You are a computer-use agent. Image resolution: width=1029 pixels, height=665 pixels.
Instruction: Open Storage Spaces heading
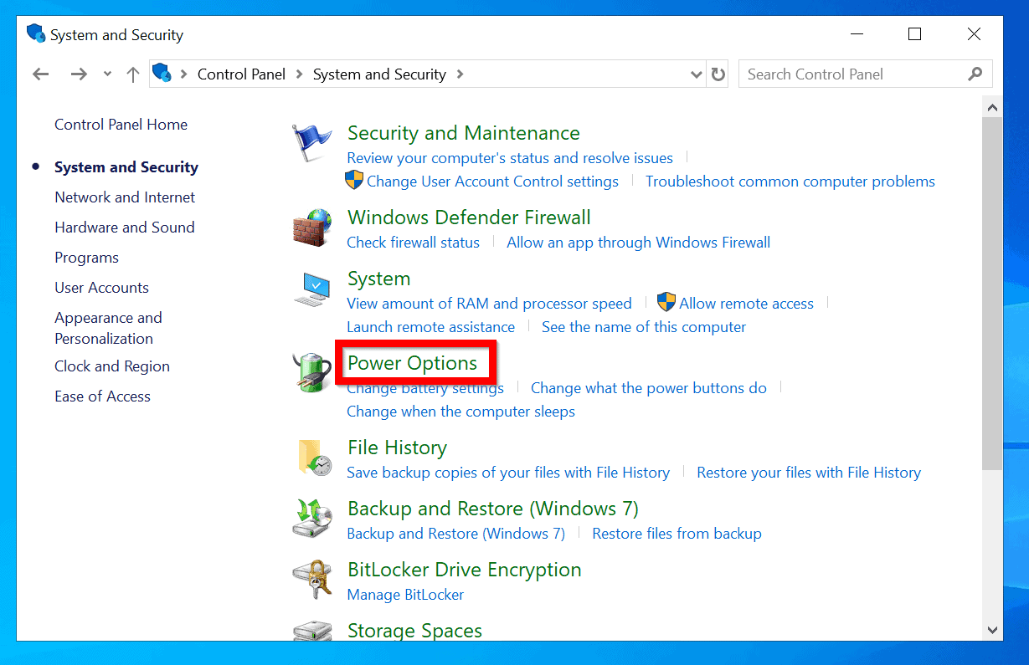pos(415,631)
